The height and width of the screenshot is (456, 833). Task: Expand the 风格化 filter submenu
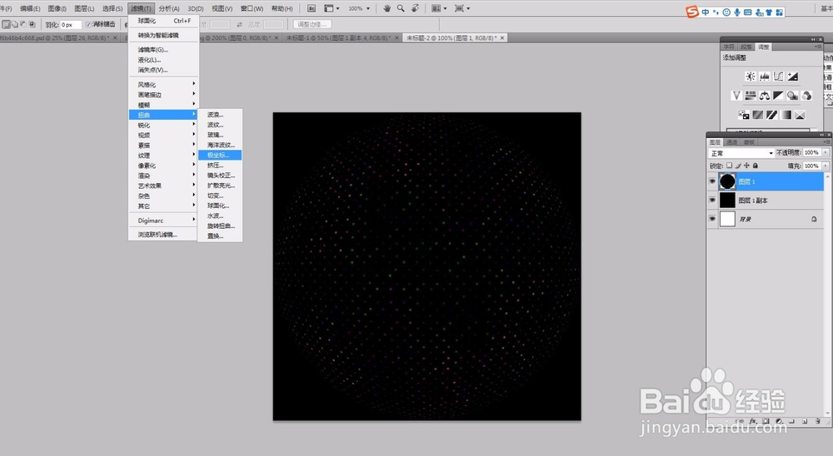[163, 84]
